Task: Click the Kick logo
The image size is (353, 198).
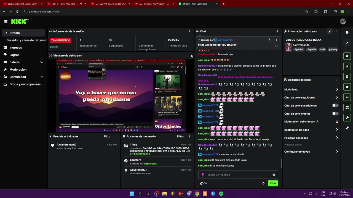Action: [20, 21]
